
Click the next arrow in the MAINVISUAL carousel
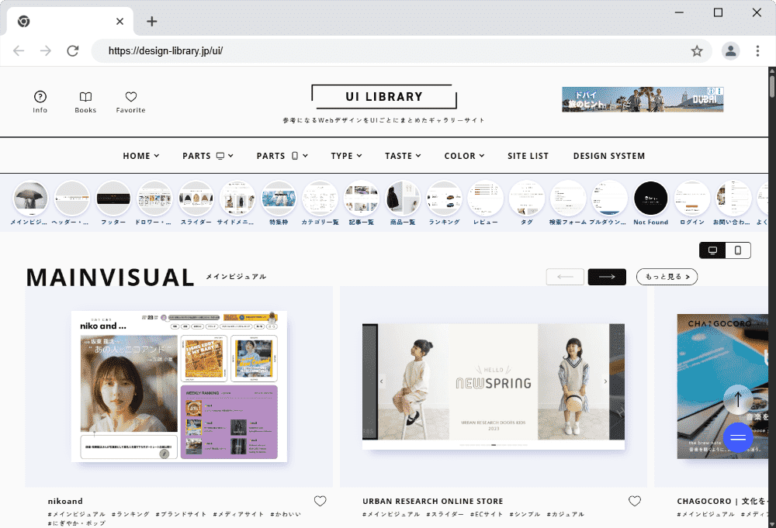pos(607,276)
